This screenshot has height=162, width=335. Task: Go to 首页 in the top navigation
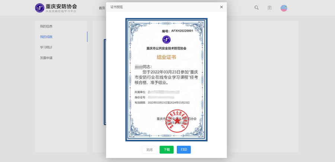click(102, 8)
